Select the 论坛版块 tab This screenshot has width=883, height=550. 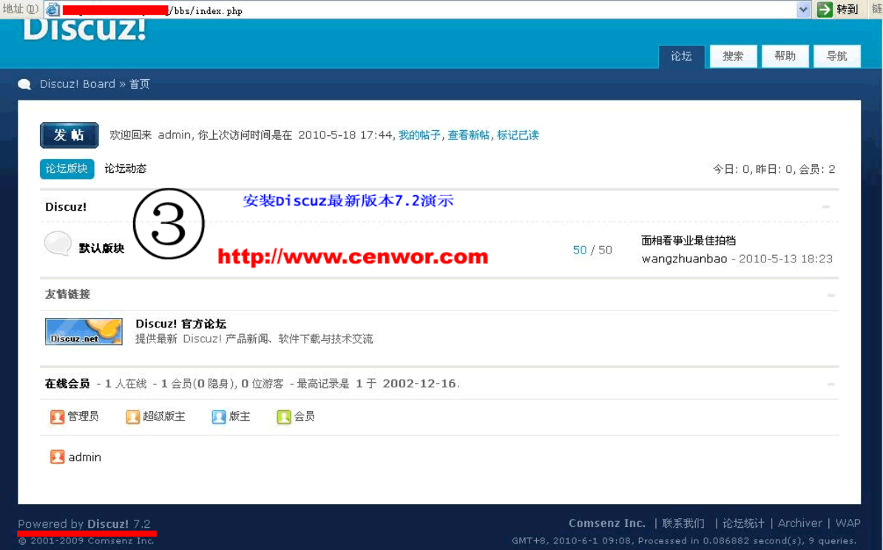[x=67, y=169]
